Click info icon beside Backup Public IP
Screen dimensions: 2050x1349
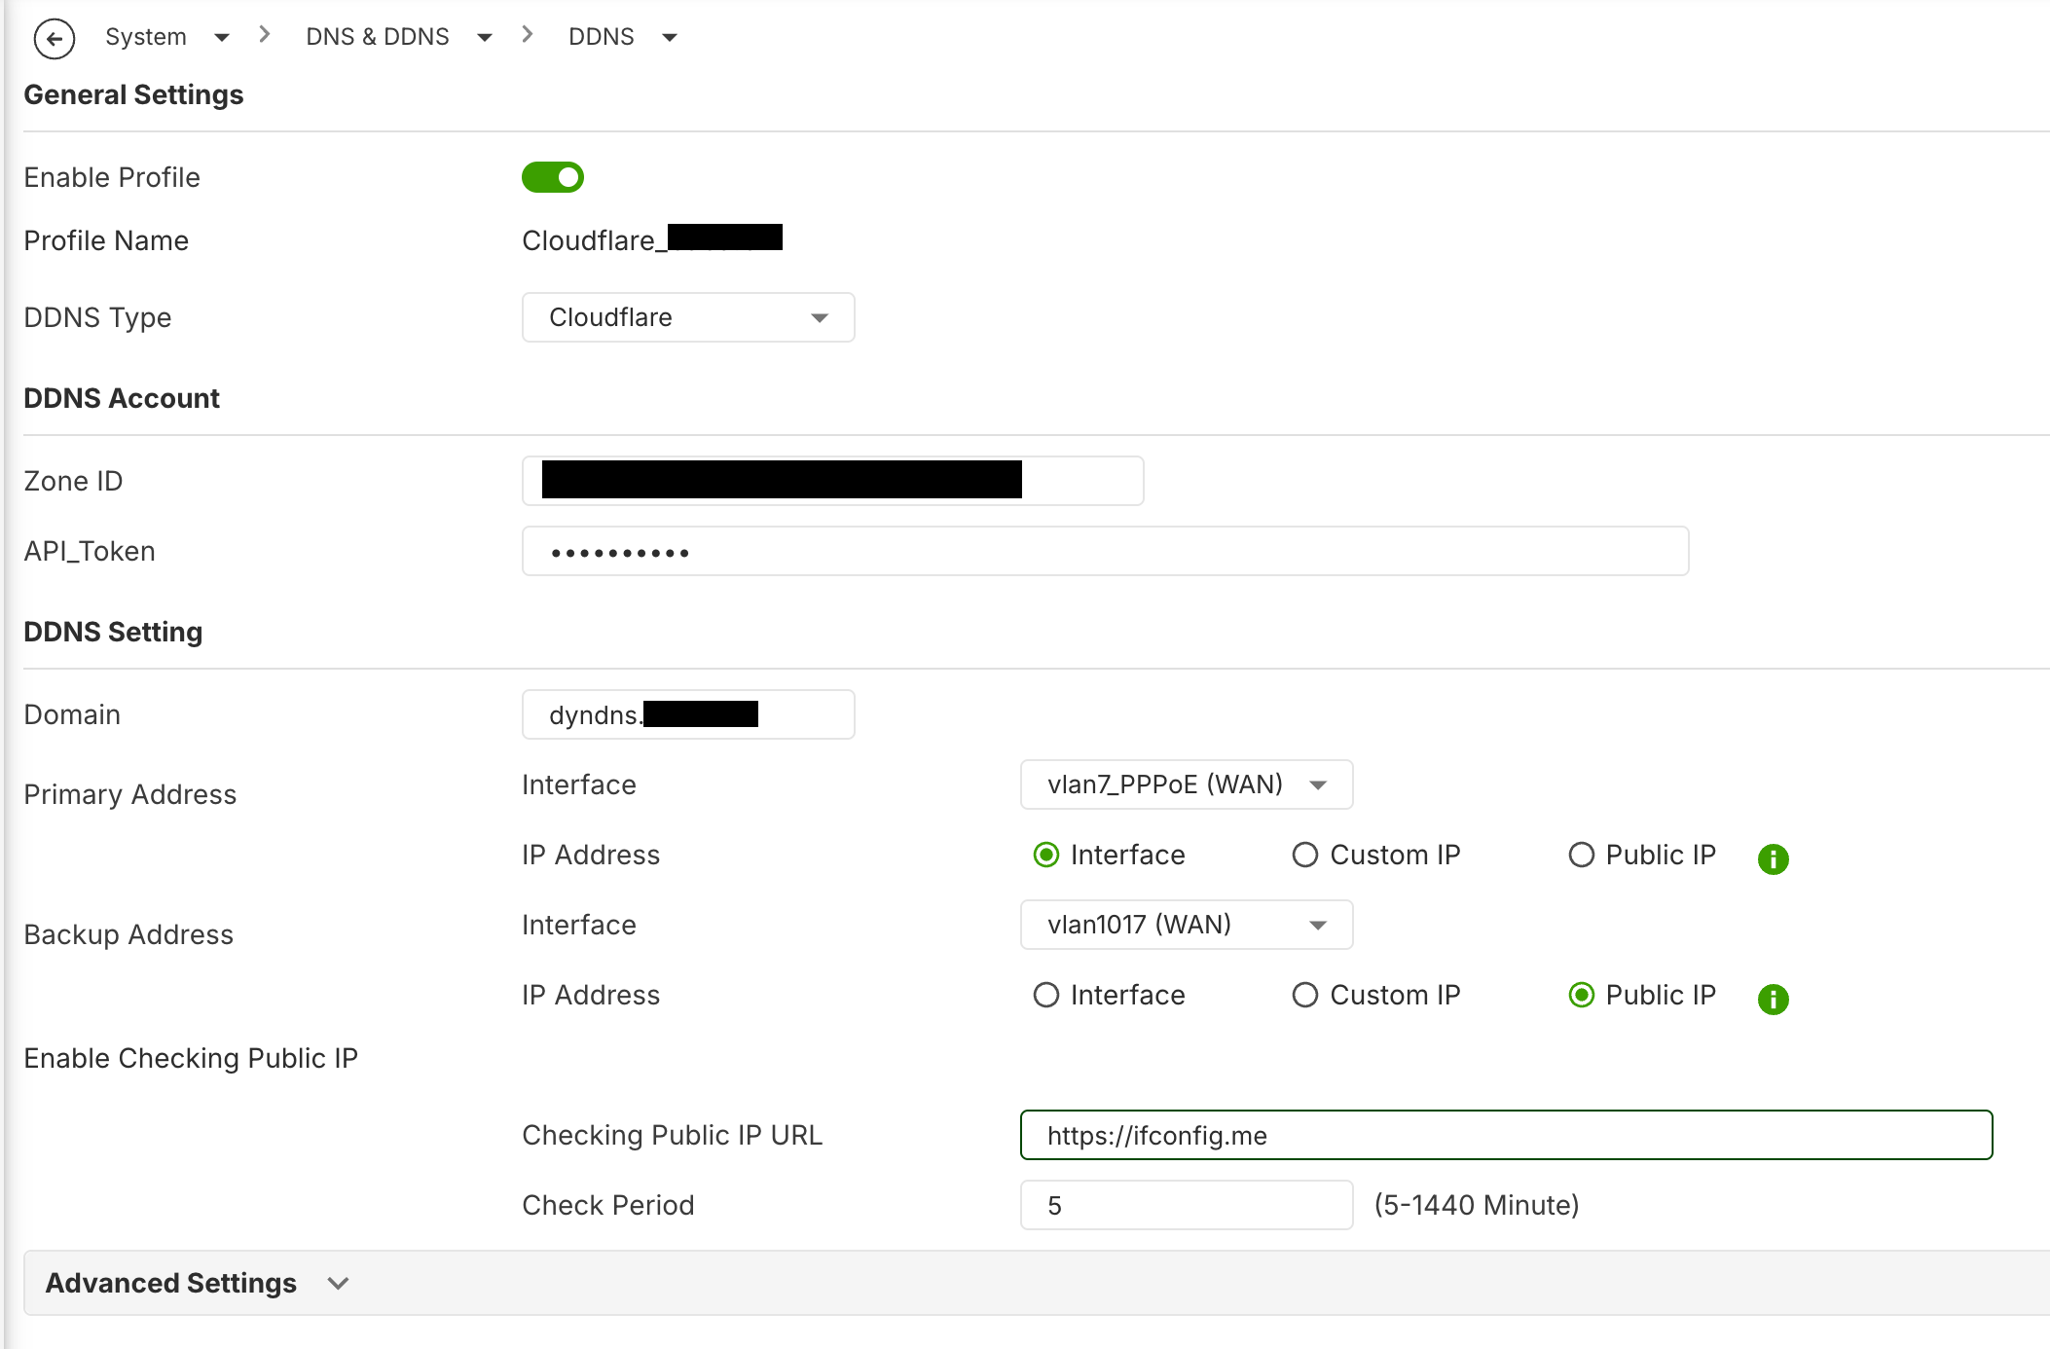1773,999
